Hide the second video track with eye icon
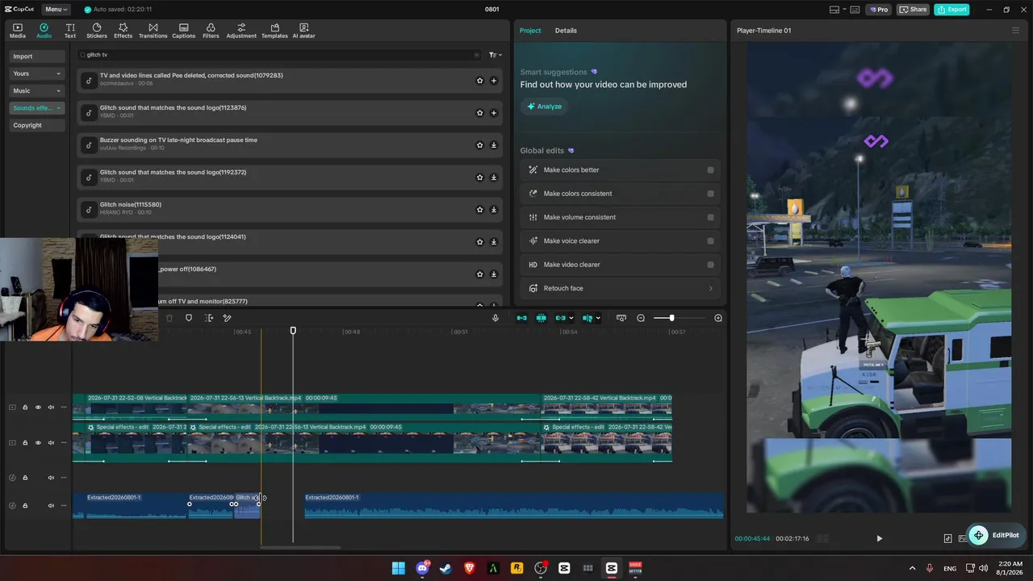 pos(38,443)
